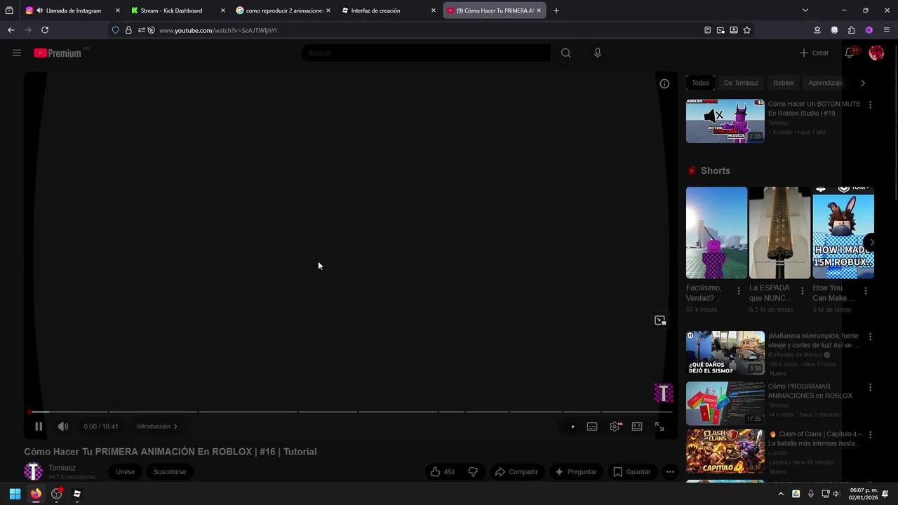Open options for the Facilísimo short
898x505 pixels.
pyautogui.click(x=739, y=290)
